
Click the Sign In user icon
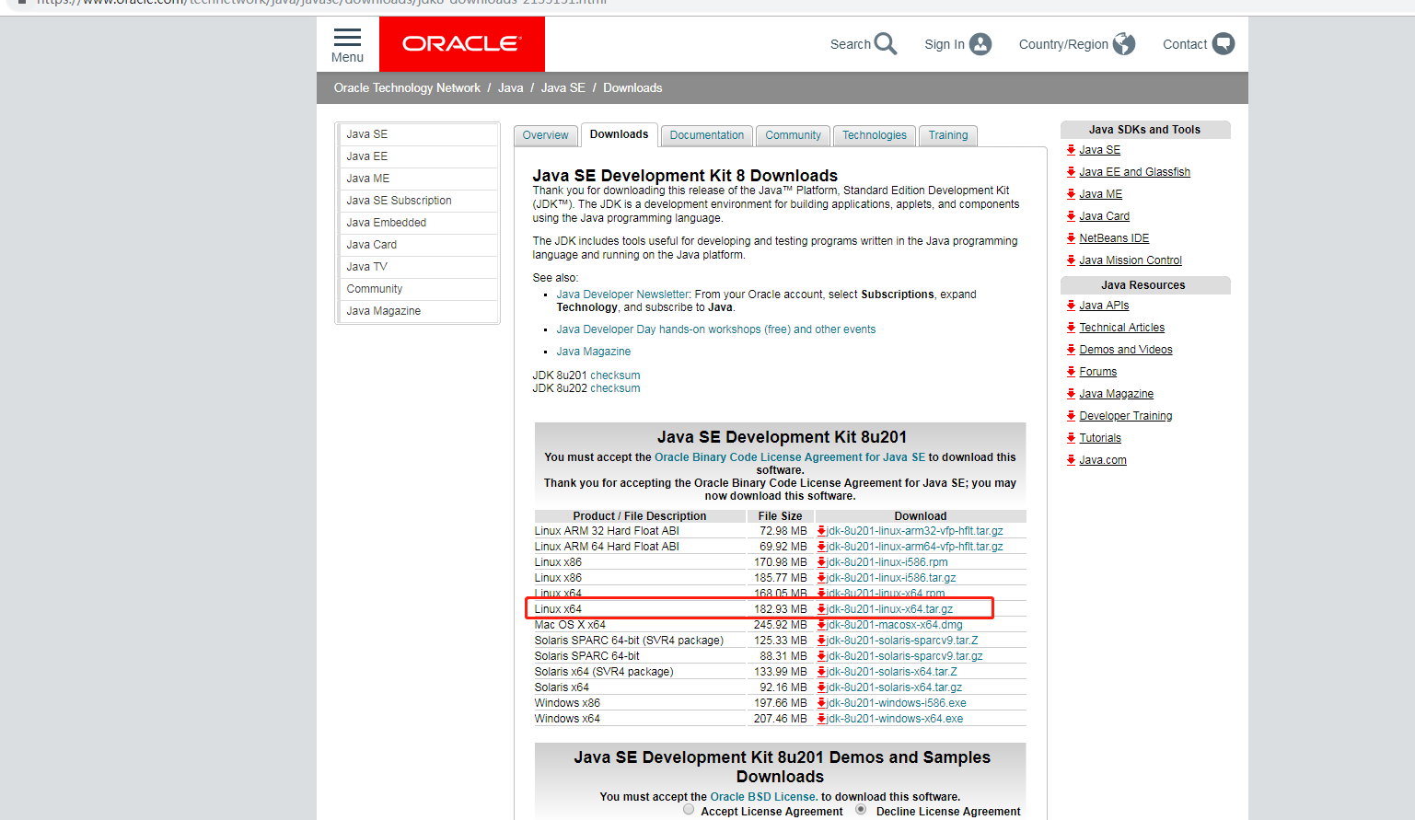(980, 43)
